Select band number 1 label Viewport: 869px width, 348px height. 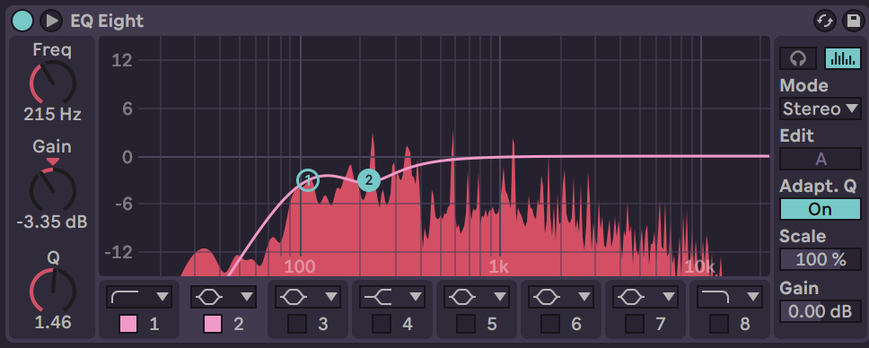click(154, 324)
